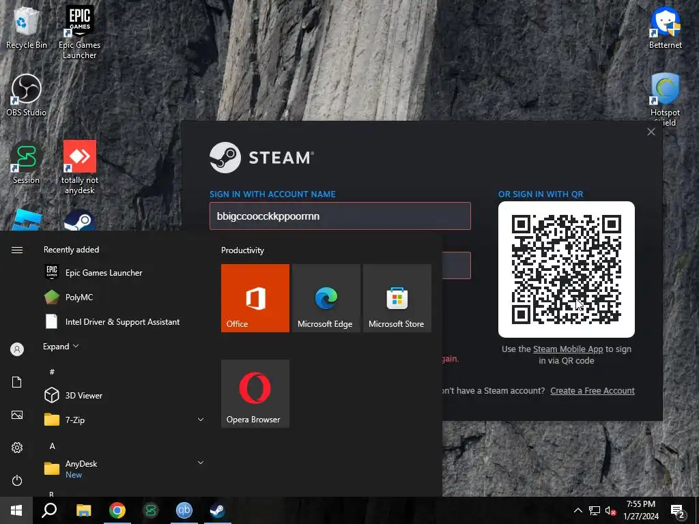Image resolution: width=699 pixels, height=524 pixels.
Task: Click the muted volume tray icon
Action: click(x=611, y=510)
